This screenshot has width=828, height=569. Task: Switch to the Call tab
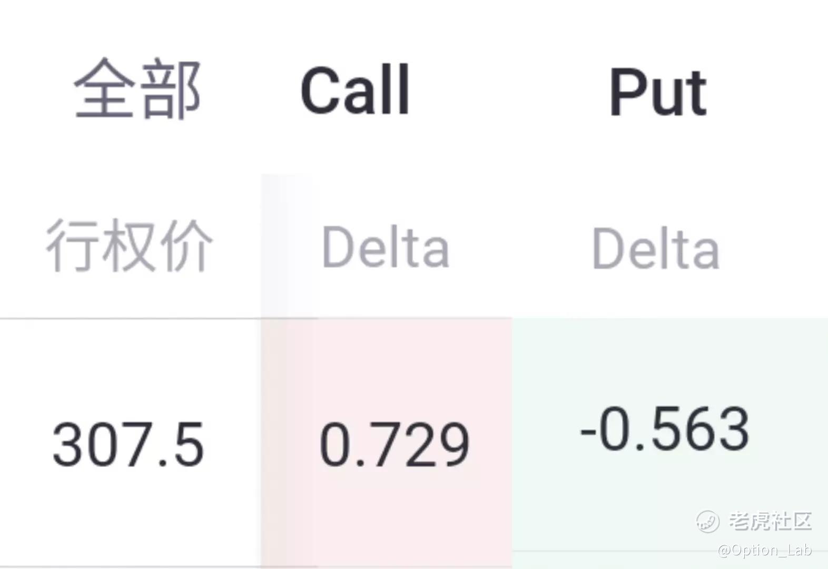pos(355,90)
